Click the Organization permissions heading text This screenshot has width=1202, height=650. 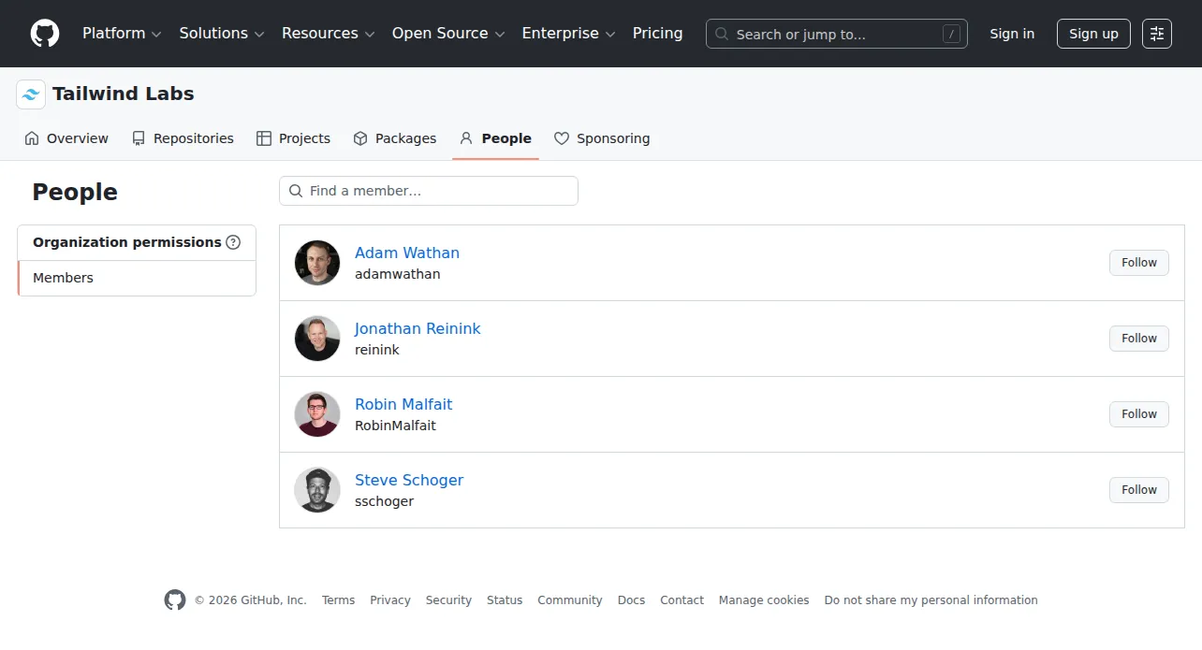[x=127, y=242]
